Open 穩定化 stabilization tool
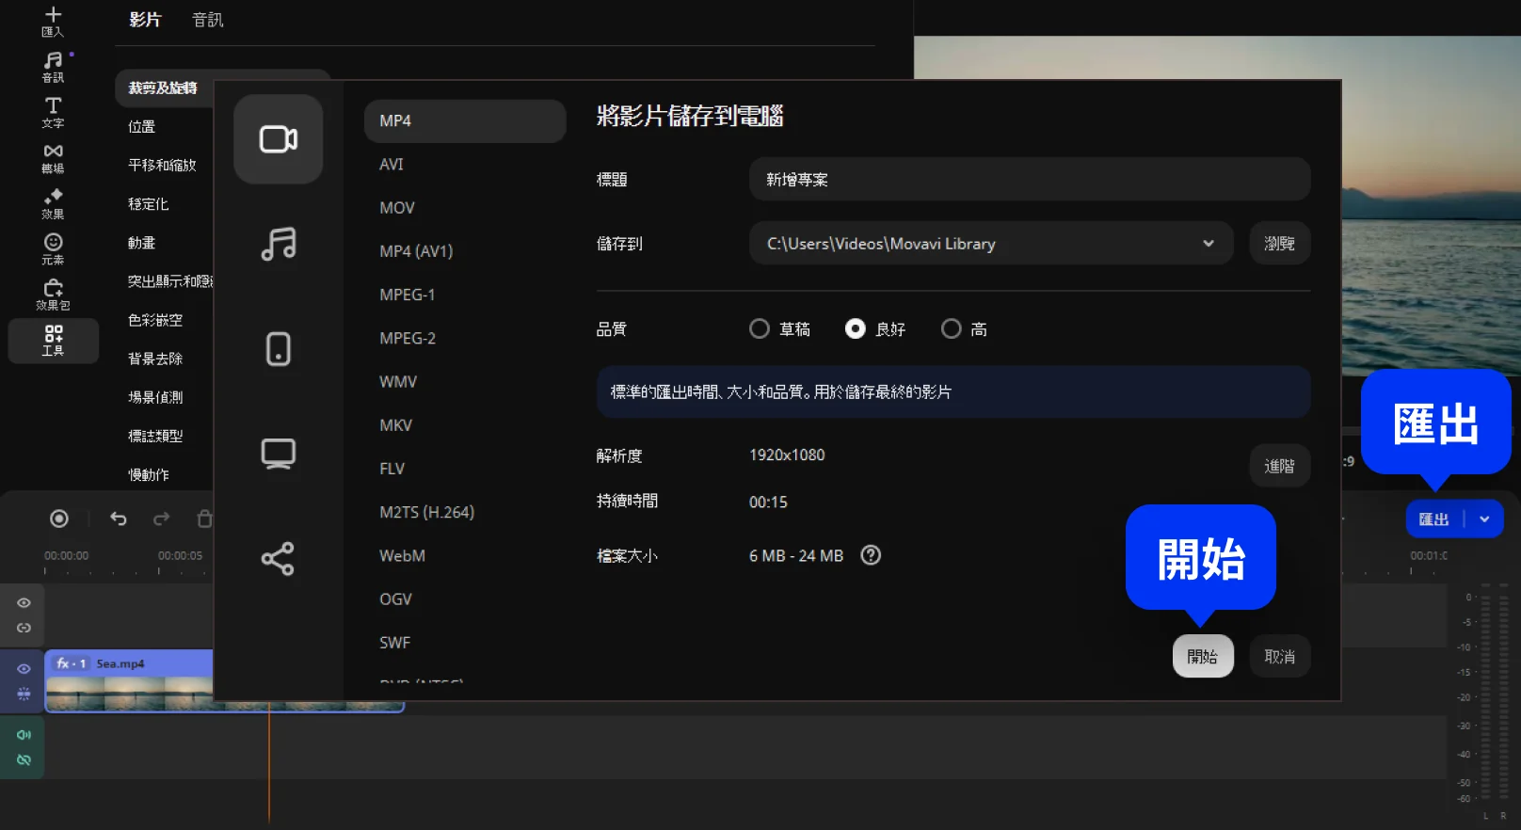This screenshot has width=1521, height=830. (148, 204)
